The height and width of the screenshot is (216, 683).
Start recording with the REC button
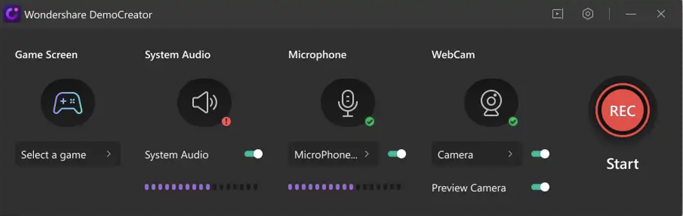[x=622, y=111]
